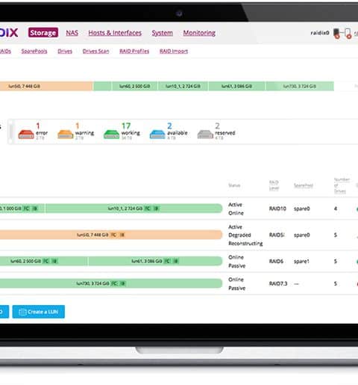Click the dark raidix0 node icon
The width and height of the screenshot is (358, 385).
click(x=336, y=34)
